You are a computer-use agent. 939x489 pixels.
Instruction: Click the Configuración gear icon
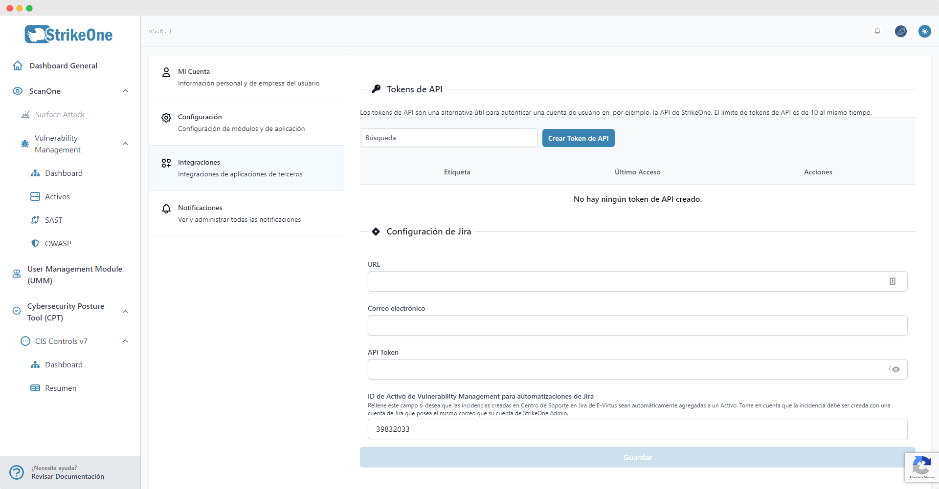166,118
